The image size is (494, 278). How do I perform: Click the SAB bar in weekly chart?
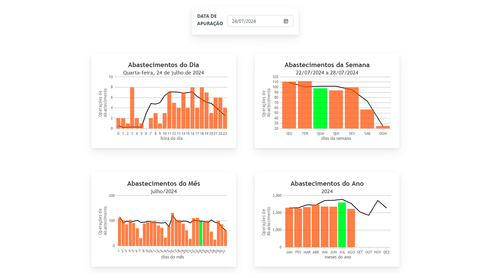[367, 119]
